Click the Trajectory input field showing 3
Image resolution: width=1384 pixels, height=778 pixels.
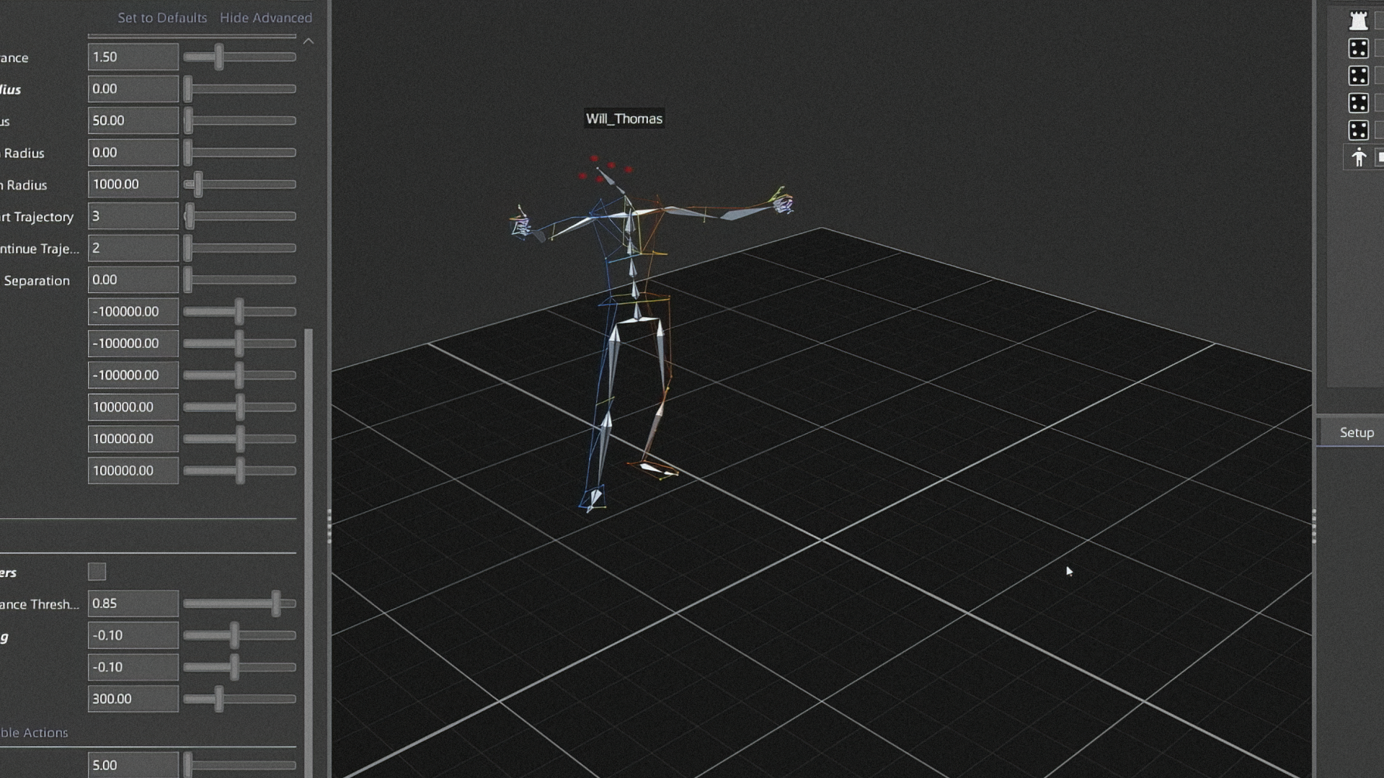tap(133, 216)
